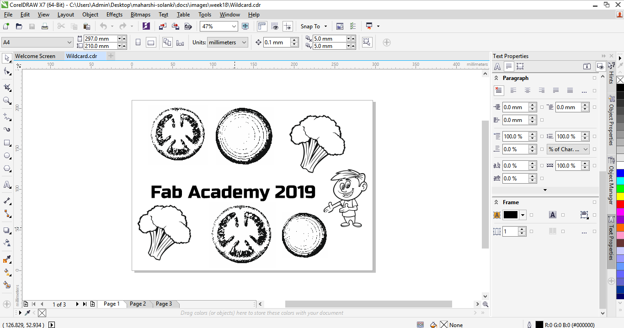Click the Undo button
The height and width of the screenshot is (328, 624).
(x=103, y=26)
